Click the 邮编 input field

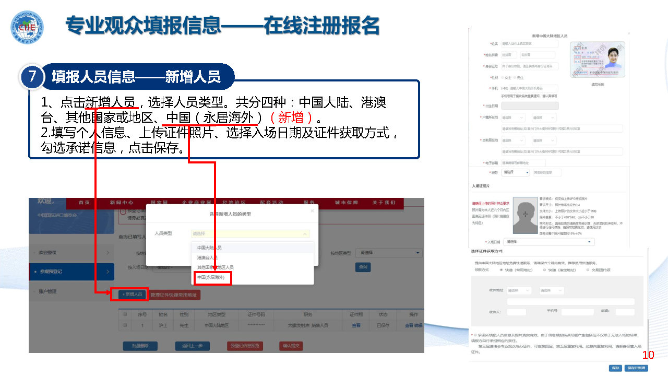[x=625, y=312]
